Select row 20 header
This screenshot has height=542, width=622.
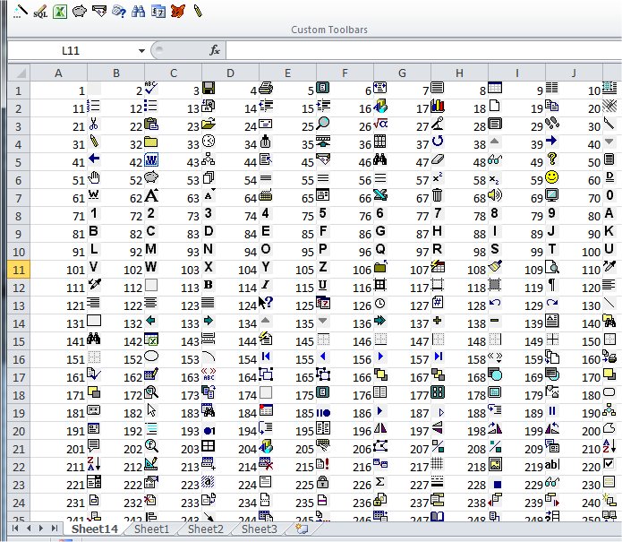point(19,431)
